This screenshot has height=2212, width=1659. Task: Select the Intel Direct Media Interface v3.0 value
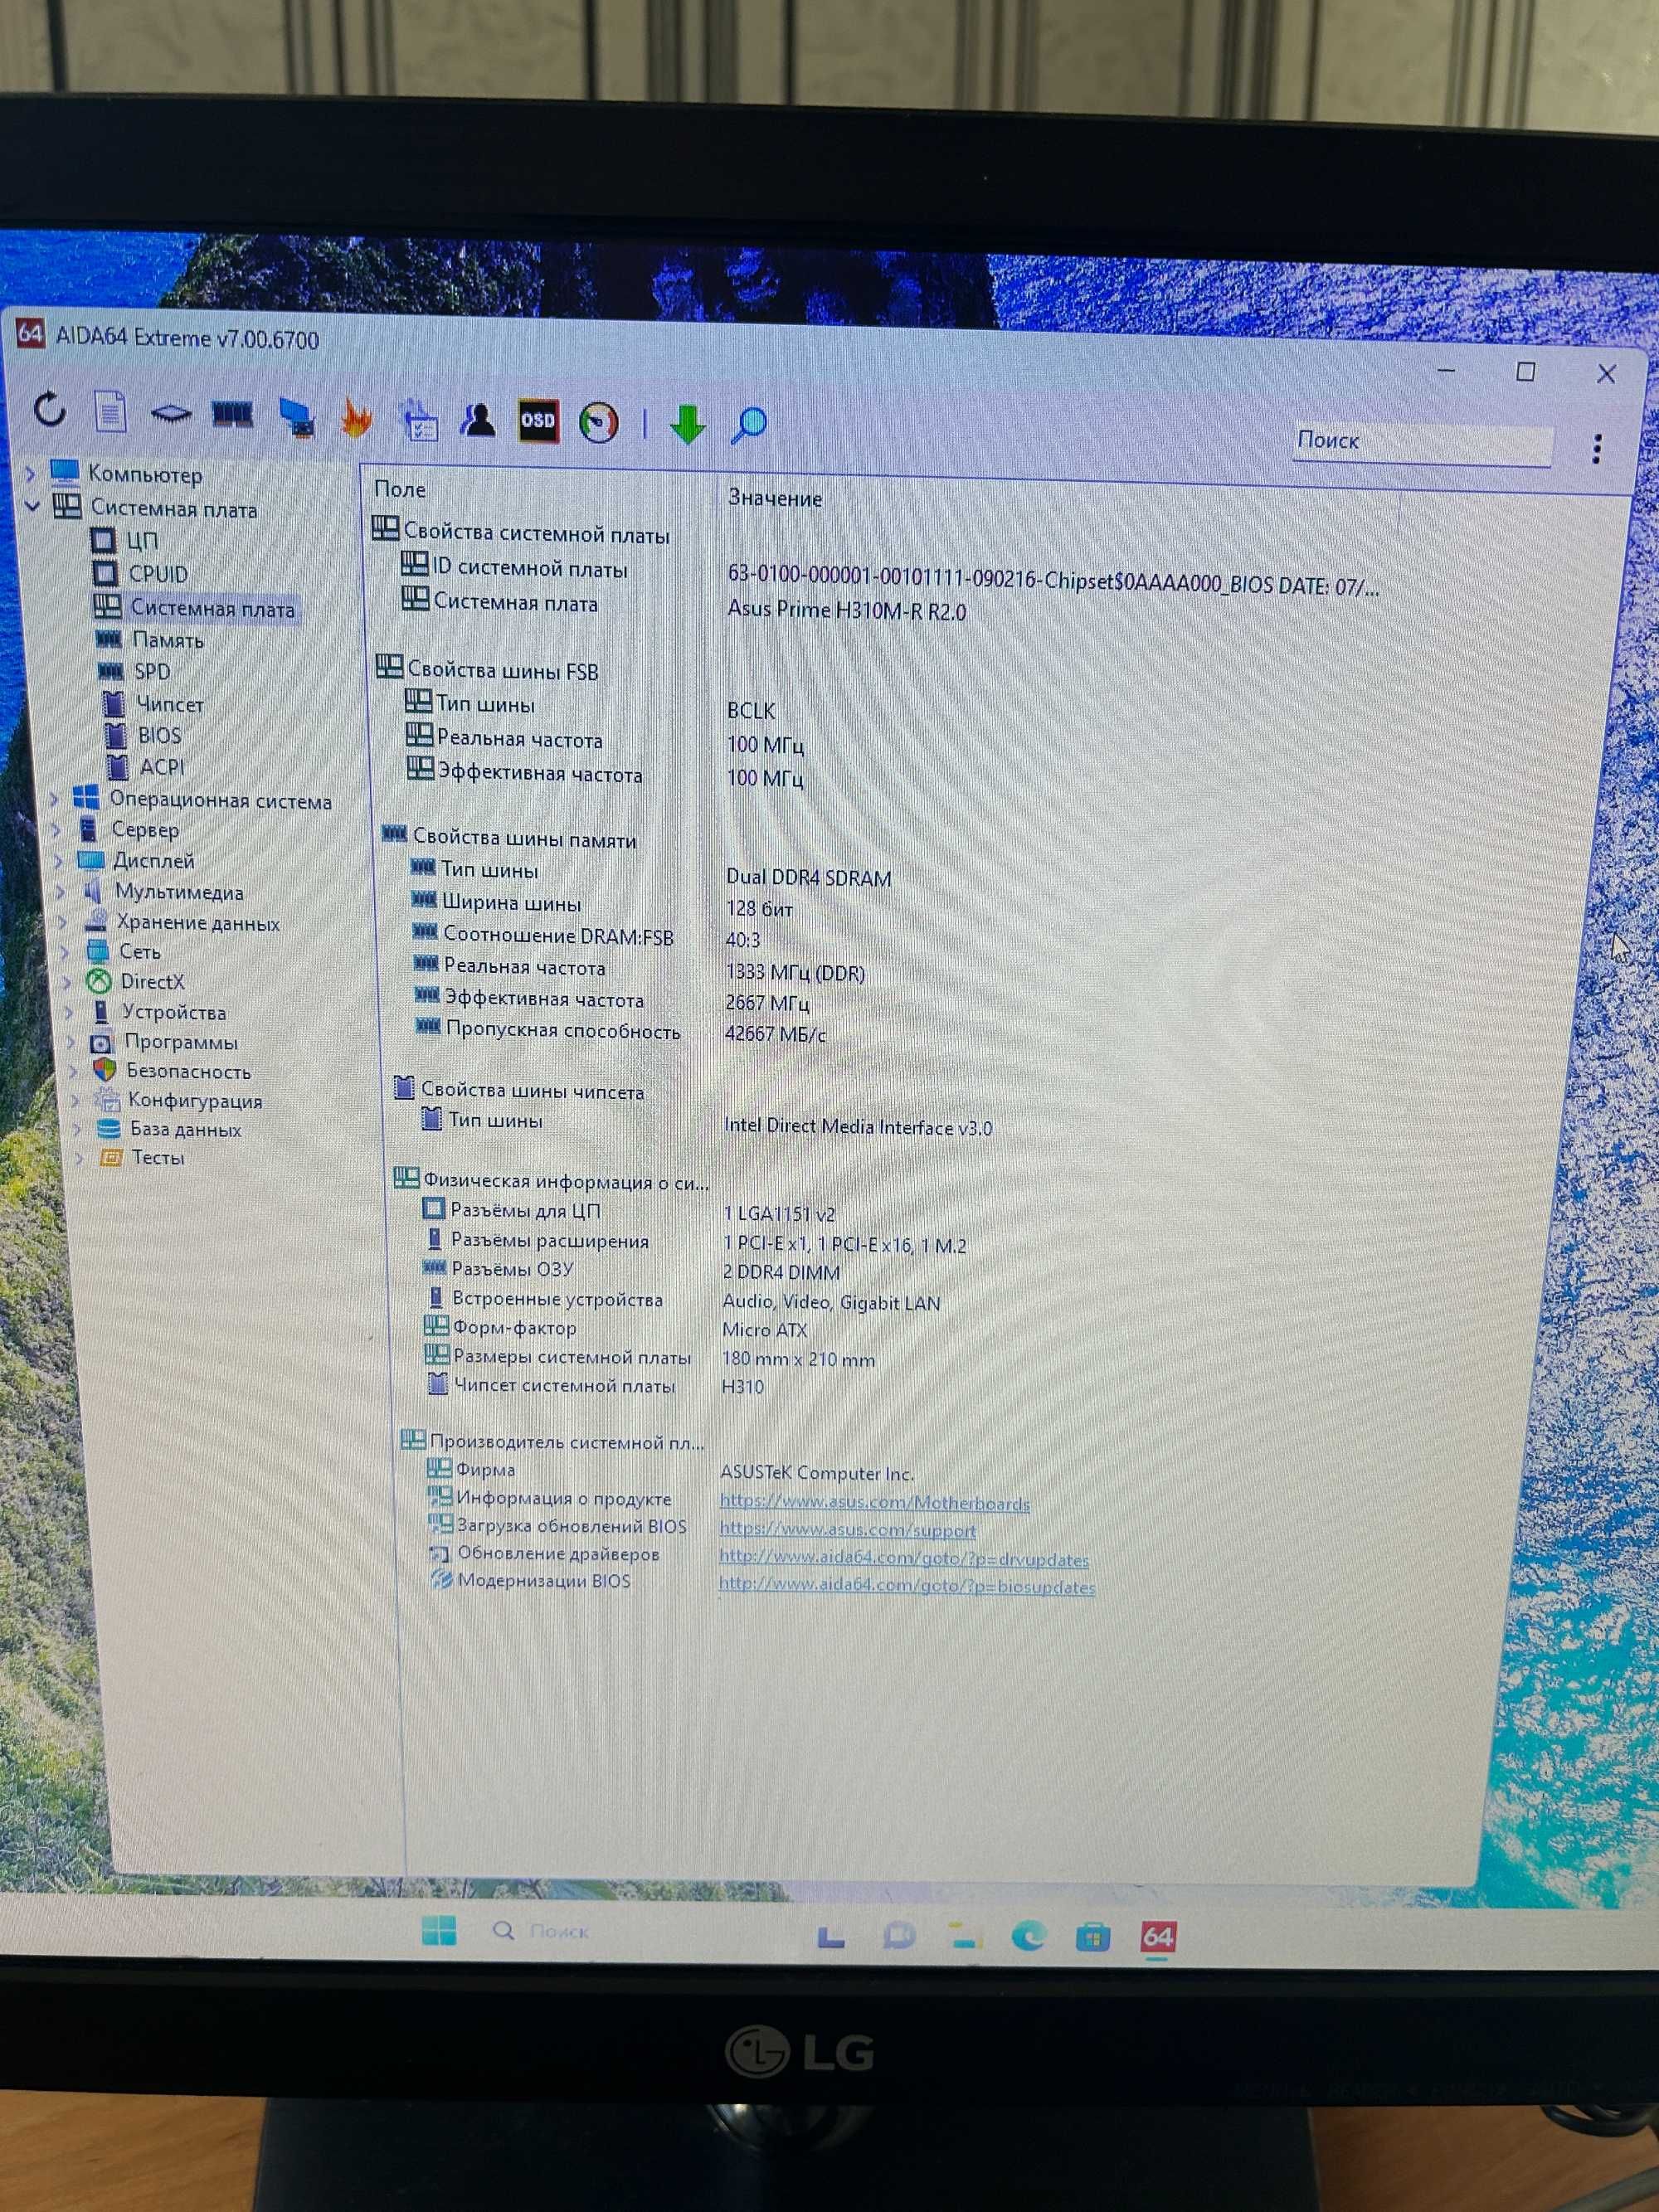coord(858,1127)
